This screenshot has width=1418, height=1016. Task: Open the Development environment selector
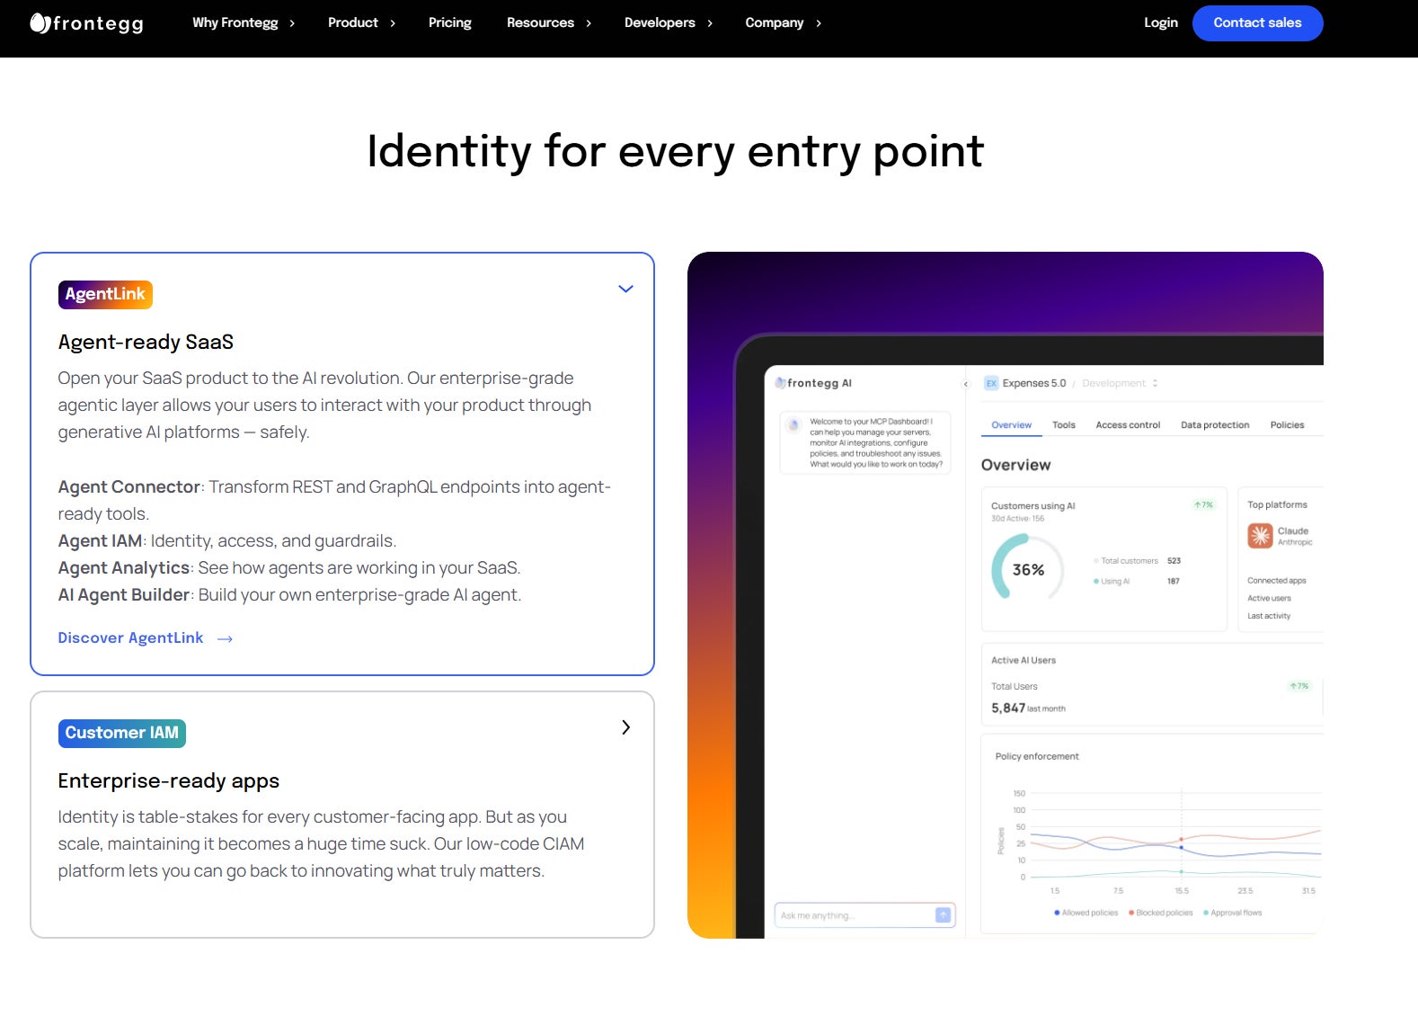[1120, 383]
